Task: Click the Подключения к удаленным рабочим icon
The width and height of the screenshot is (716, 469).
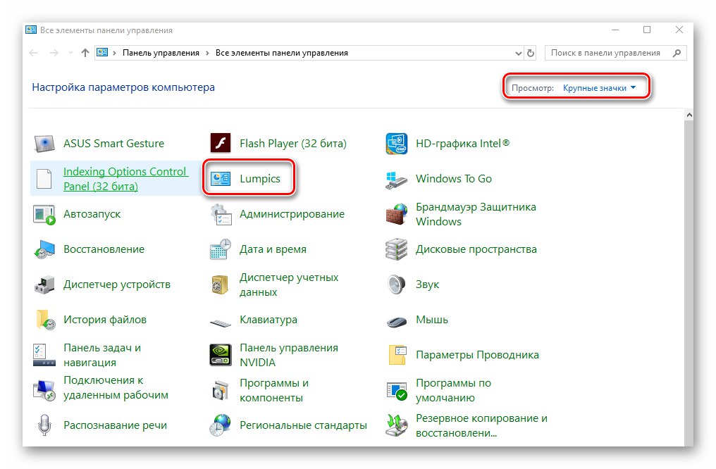Action: coord(44,390)
